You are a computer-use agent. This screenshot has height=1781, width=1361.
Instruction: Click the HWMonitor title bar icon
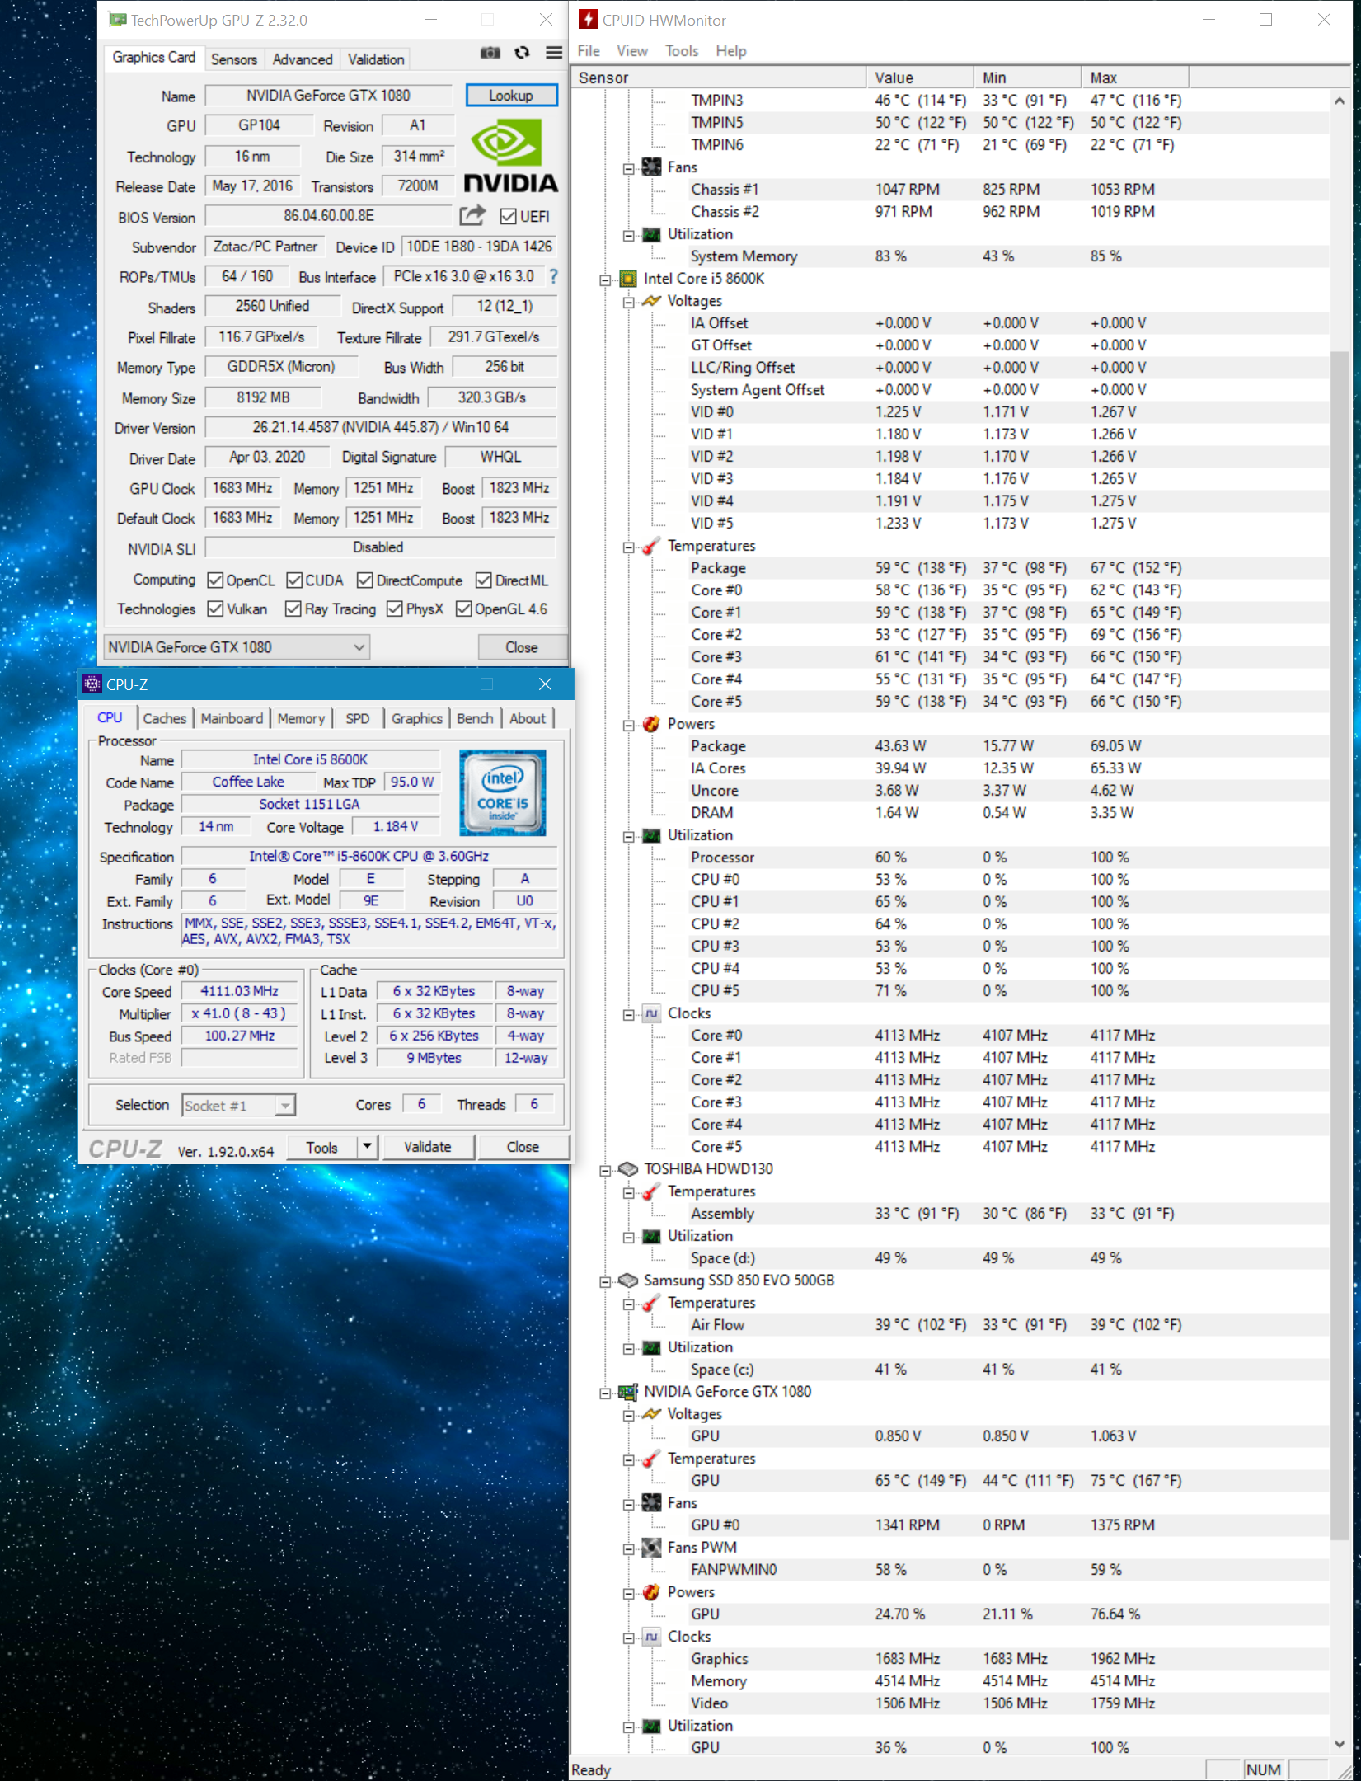tap(589, 20)
